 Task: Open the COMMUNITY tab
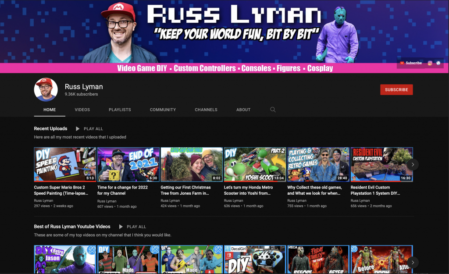click(x=163, y=110)
